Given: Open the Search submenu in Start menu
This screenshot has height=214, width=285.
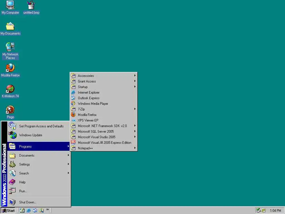Looking at the screenshot, I should click(38, 173).
